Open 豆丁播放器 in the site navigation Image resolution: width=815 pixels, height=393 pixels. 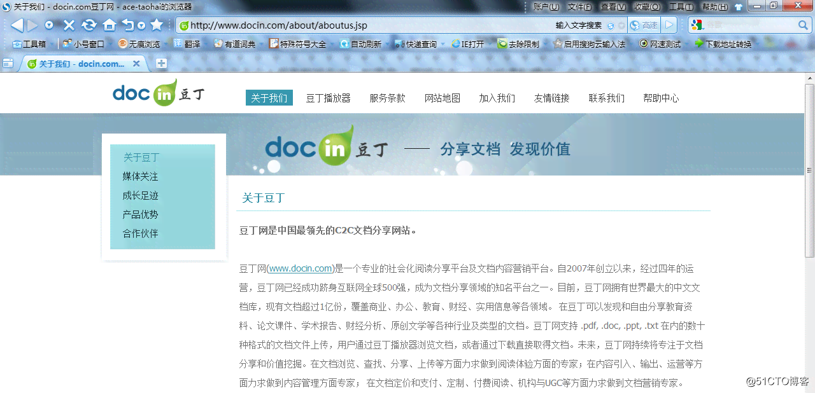(329, 98)
